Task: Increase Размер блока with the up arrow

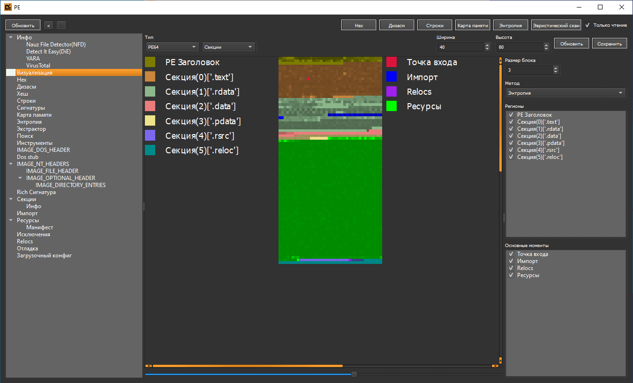Action: point(556,68)
